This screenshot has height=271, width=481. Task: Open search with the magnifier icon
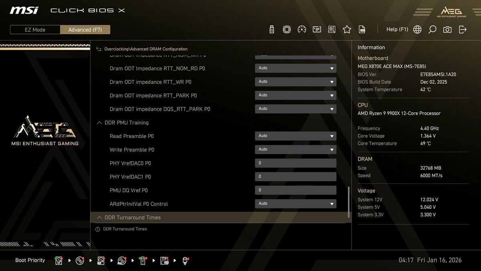[432, 29]
